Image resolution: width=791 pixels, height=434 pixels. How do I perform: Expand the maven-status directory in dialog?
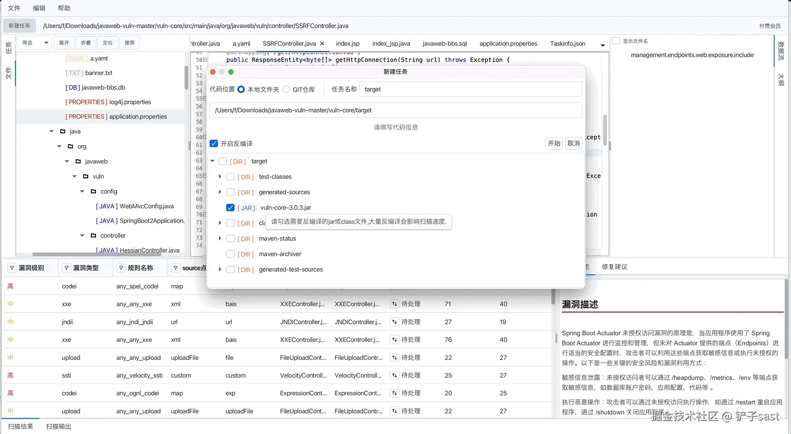tap(220, 238)
